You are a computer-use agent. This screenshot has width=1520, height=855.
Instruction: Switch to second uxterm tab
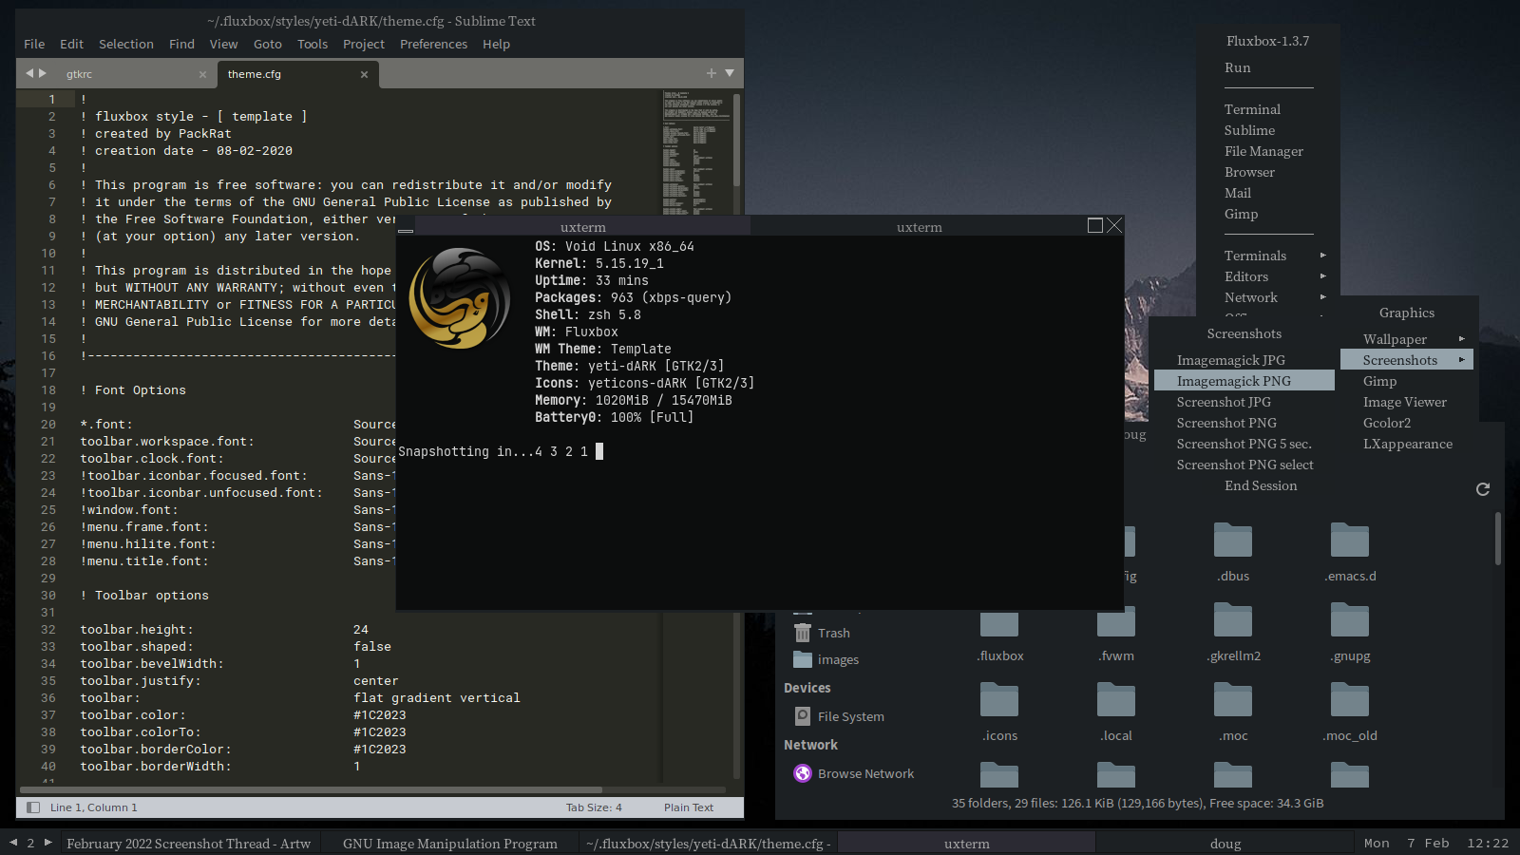(x=919, y=227)
